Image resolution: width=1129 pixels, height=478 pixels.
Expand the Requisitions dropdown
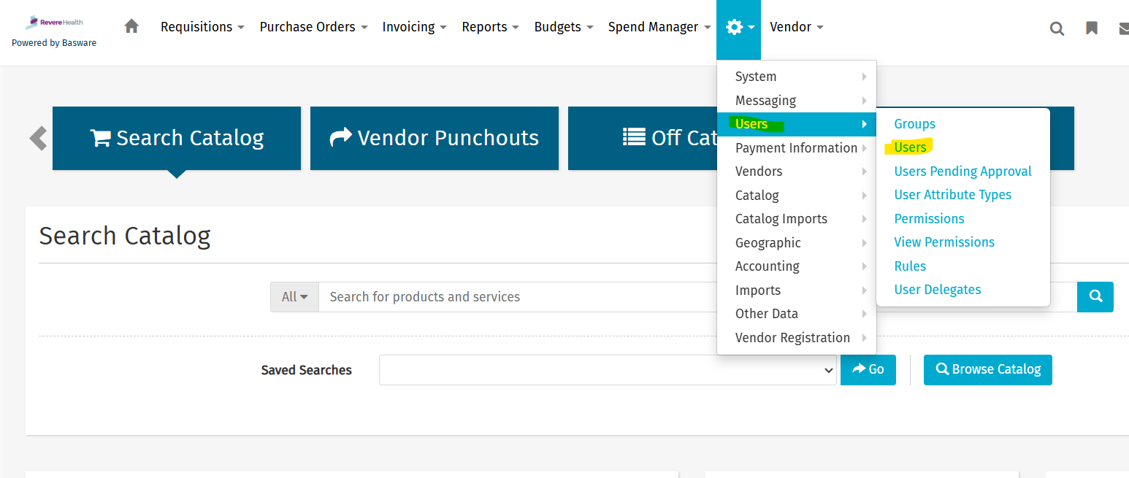202,27
